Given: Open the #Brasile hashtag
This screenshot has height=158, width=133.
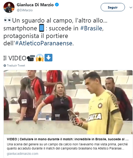Looking at the screenshot, I should (91, 28).
